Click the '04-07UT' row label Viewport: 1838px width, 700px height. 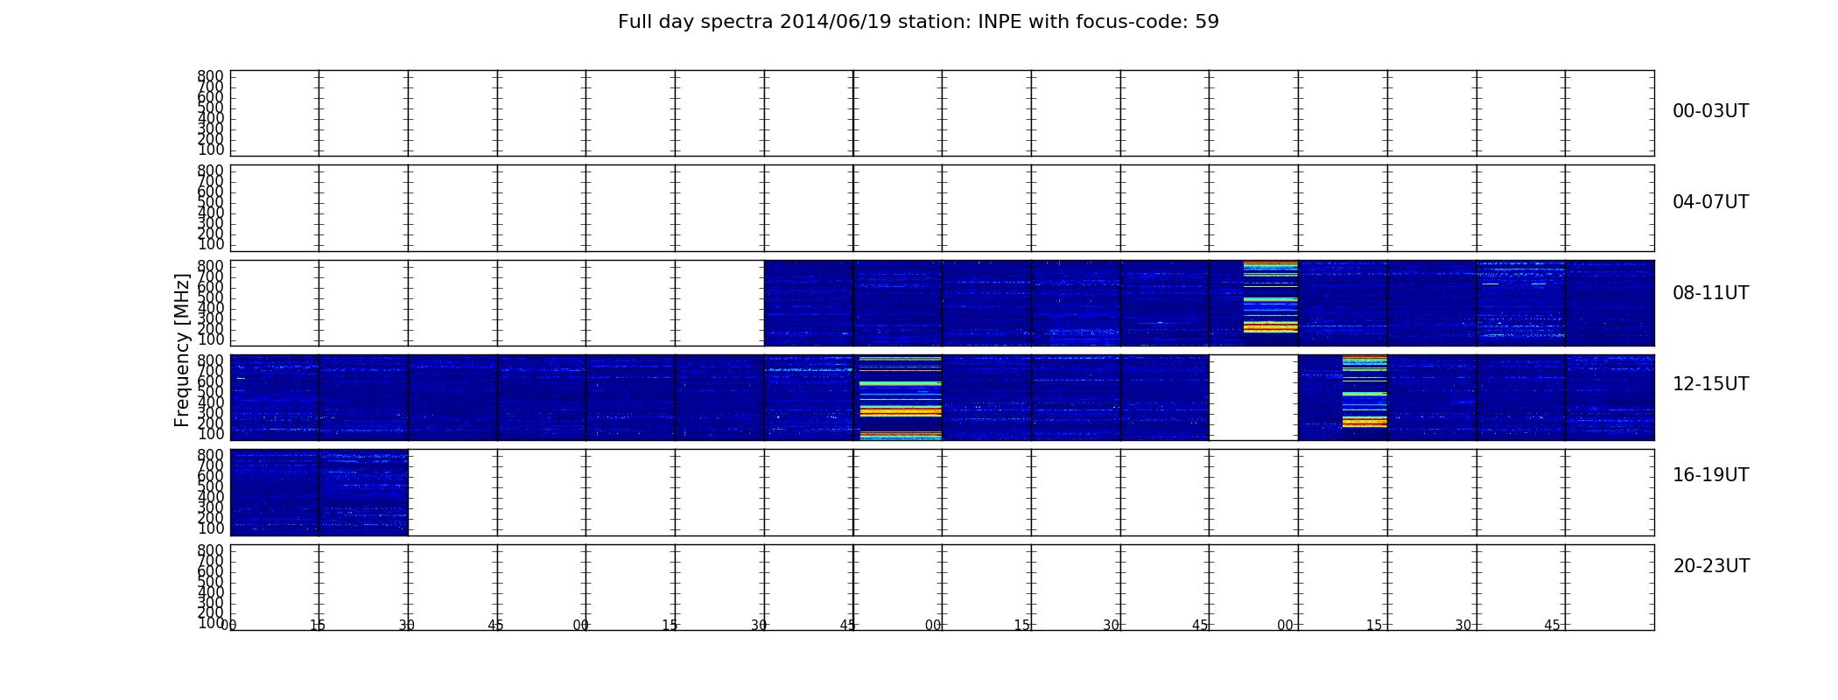(1710, 202)
